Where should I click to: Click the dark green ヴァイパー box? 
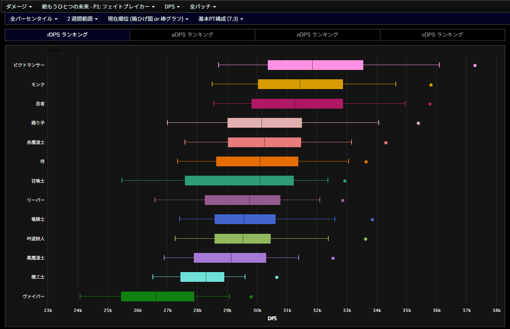(157, 296)
